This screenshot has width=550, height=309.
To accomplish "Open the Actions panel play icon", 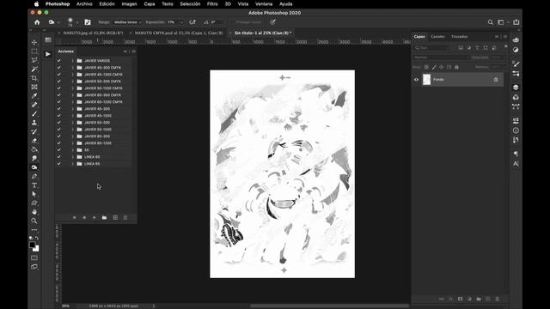I will tap(48, 54).
